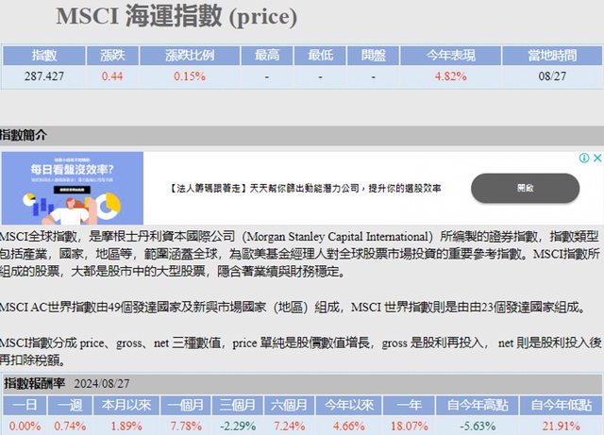Image resolution: width=604 pixels, height=435 pixels.
Task: Close the advertisement banner
Action: click(597, 158)
